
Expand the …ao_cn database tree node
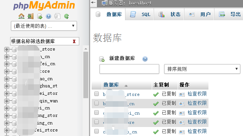[x=6, y=79]
